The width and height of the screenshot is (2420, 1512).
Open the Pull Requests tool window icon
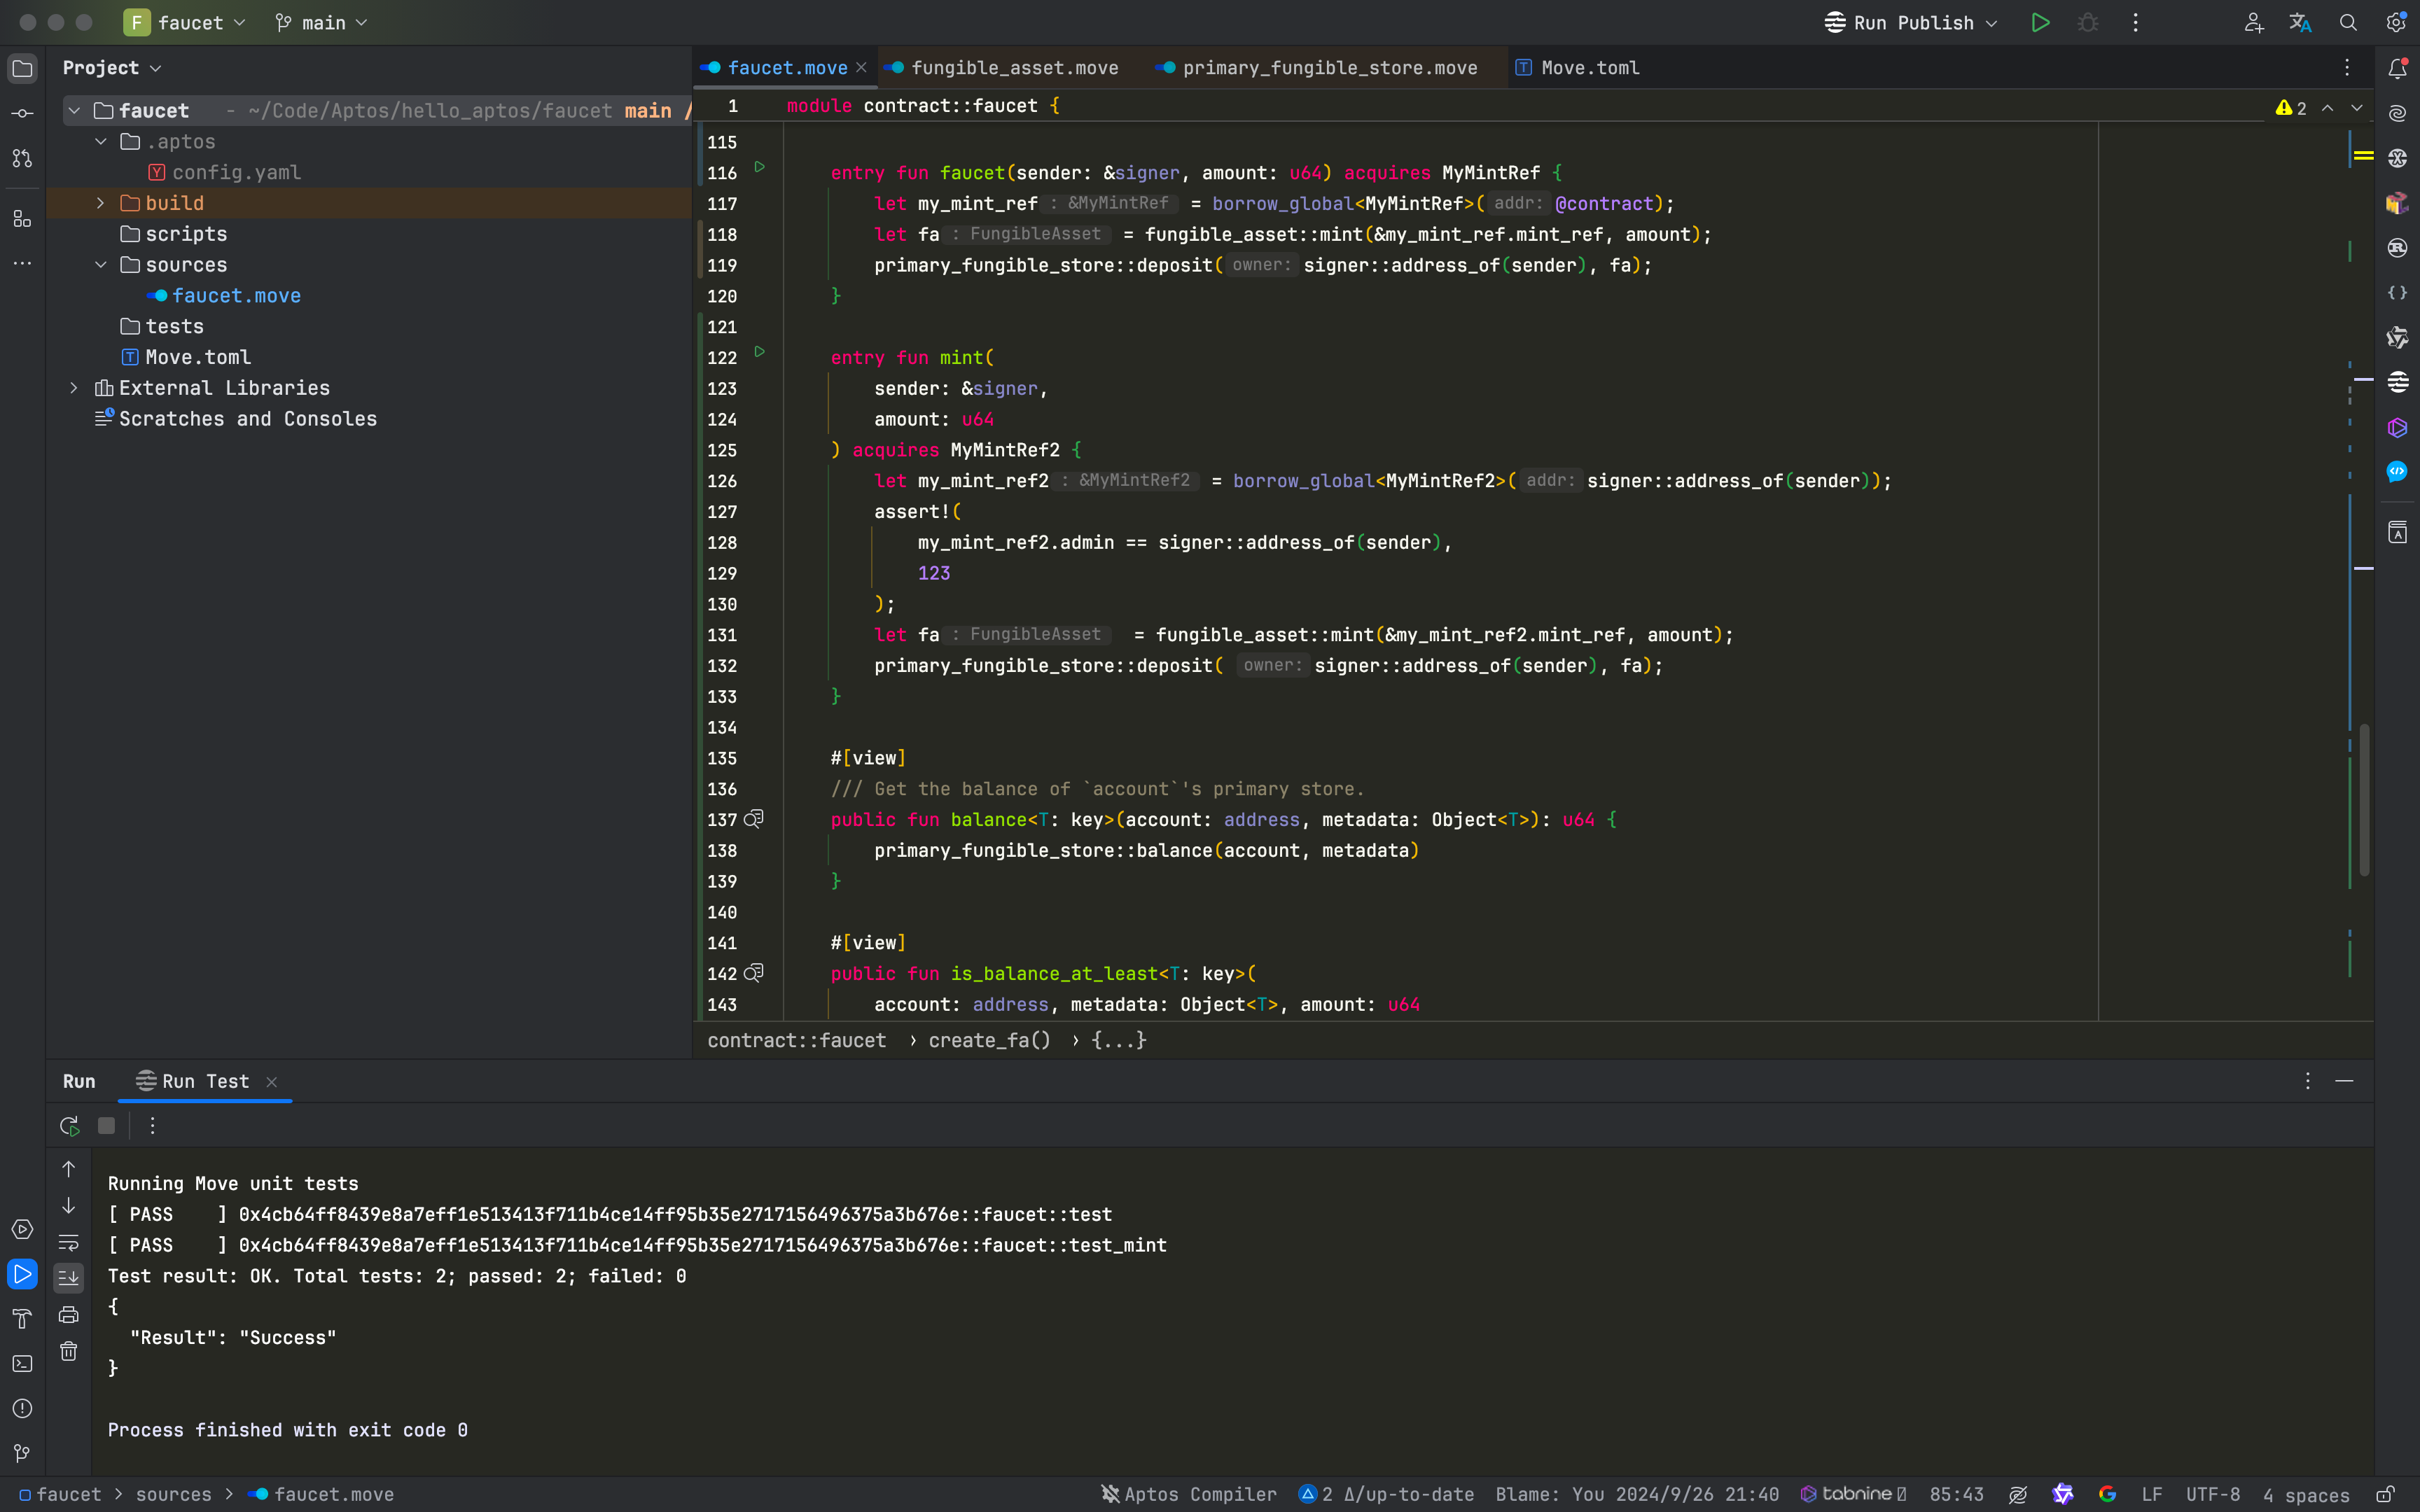22,158
